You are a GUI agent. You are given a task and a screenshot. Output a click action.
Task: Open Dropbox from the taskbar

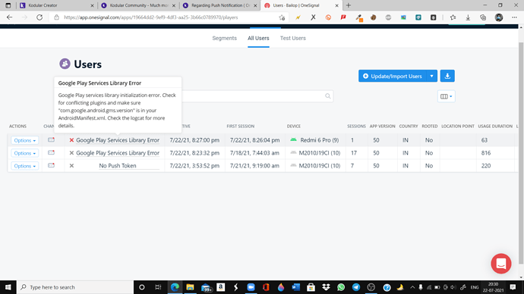326,287
